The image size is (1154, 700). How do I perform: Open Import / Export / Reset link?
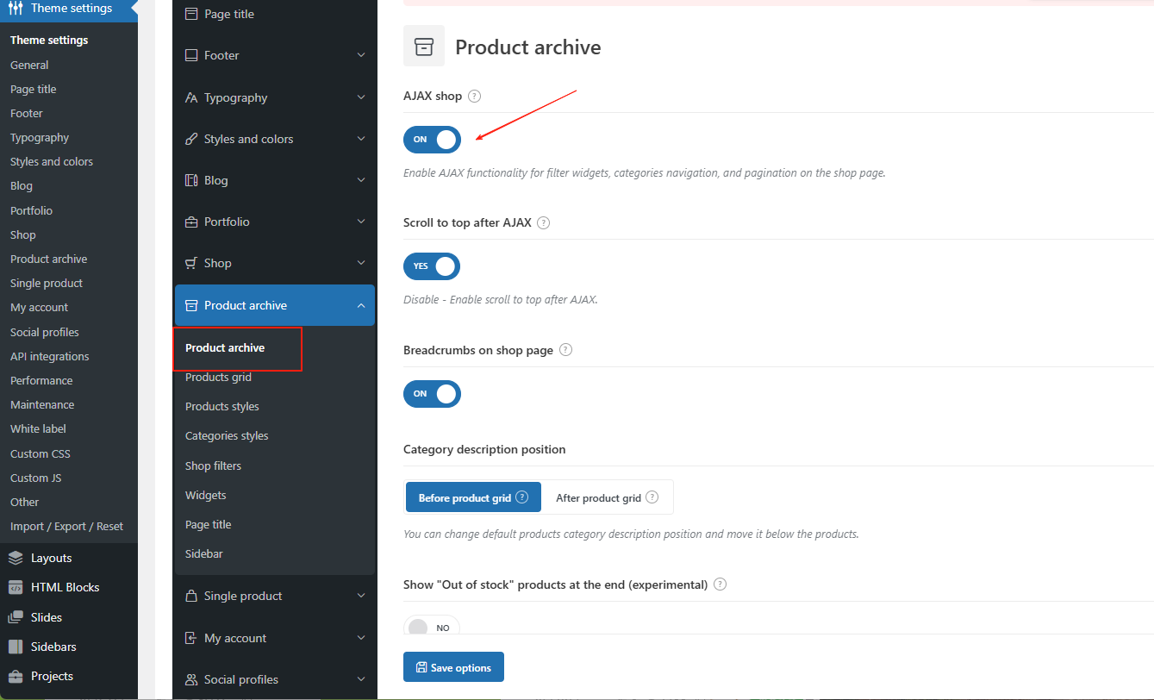pos(66,526)
